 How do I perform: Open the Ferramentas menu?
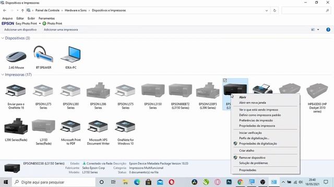(46, 19)
